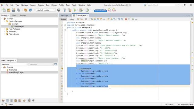Viewport: 194px width, 109px height.
Task: Collapse the import fold at line 2
Action: pyautogui.click(x=65, y=25)
